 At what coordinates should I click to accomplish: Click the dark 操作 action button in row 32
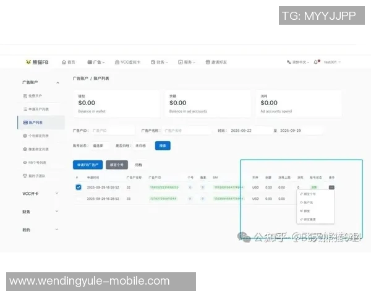point(331,187)
